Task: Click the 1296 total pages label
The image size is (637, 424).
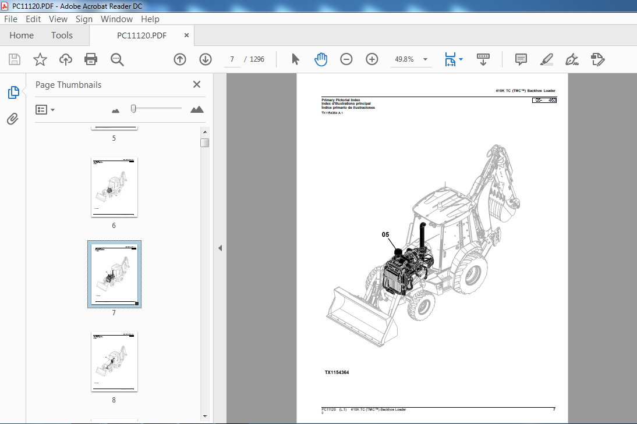Action: tap(257, 59)
